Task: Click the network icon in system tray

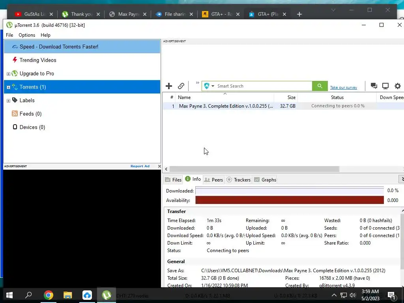Action: point(344,295)
